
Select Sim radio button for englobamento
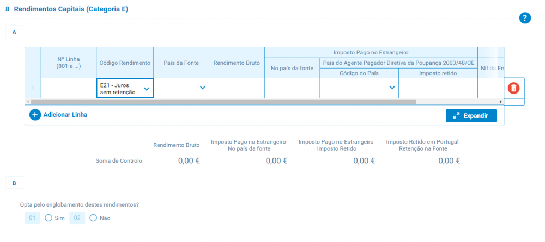49,218
